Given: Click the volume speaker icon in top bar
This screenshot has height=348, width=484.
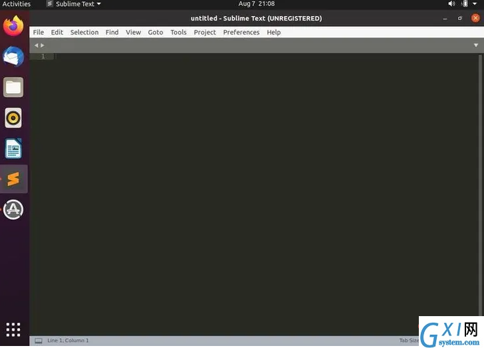Looking at the screenshot, I should 451,4.
